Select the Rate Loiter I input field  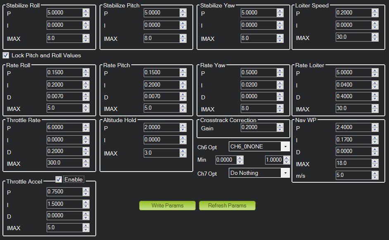click(354, 85)
